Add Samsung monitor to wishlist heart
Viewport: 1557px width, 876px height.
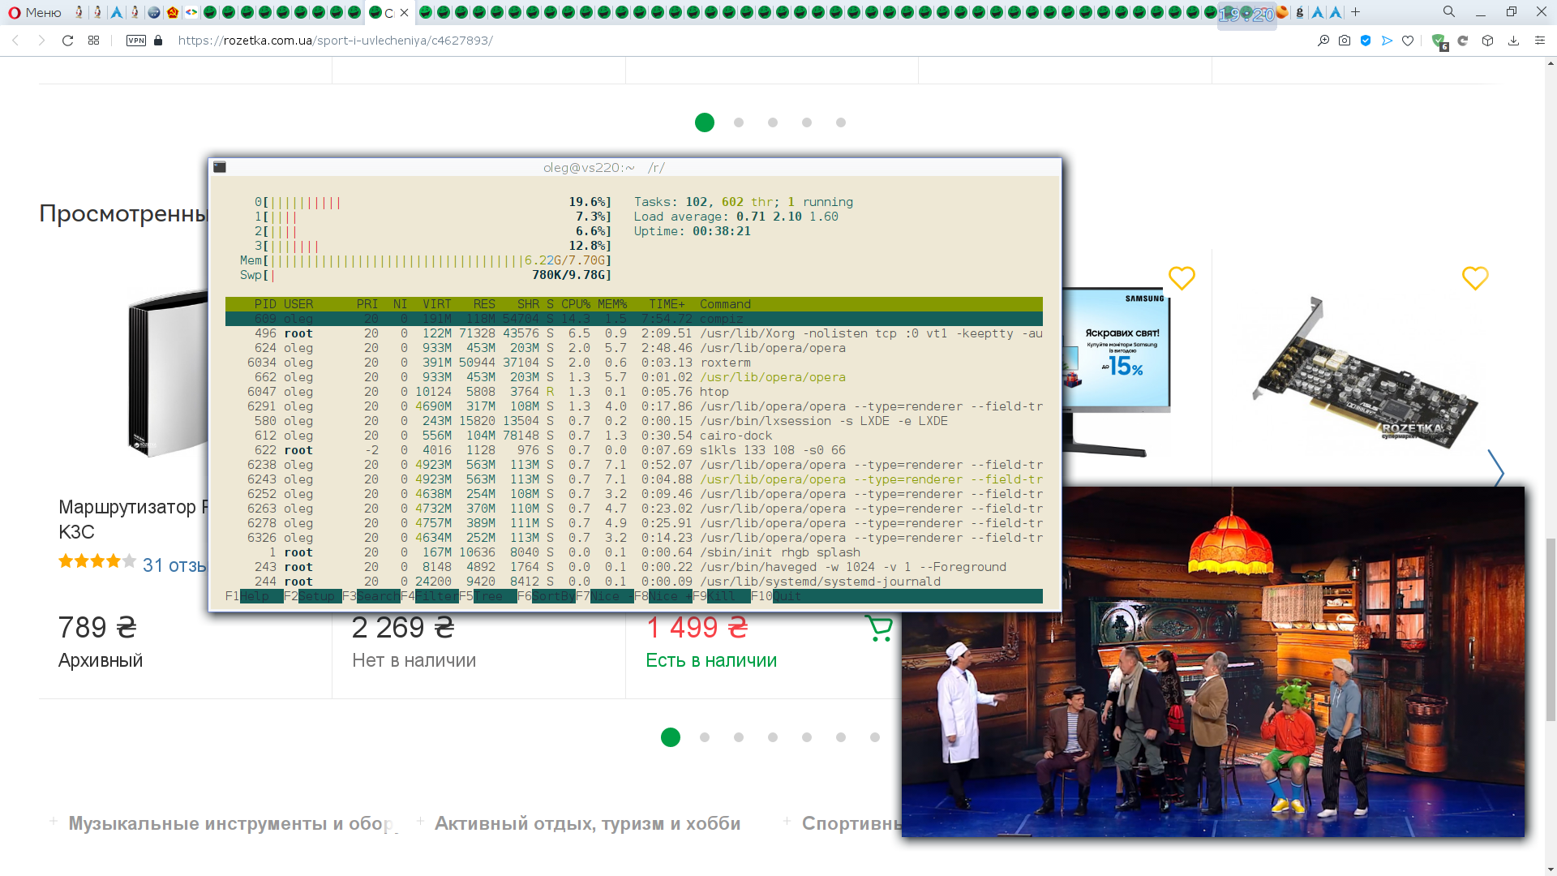1182,278
